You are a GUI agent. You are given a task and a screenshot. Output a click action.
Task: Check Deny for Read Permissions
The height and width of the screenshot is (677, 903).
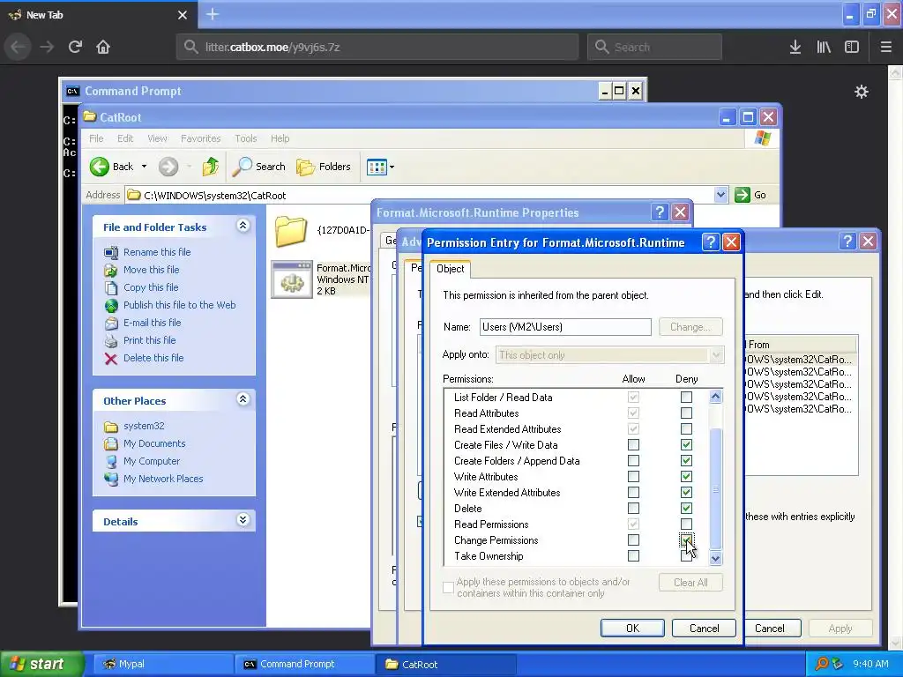686,524
